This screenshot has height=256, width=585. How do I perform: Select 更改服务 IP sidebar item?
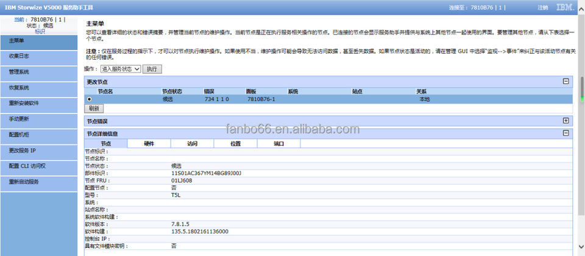click(39, 151)
